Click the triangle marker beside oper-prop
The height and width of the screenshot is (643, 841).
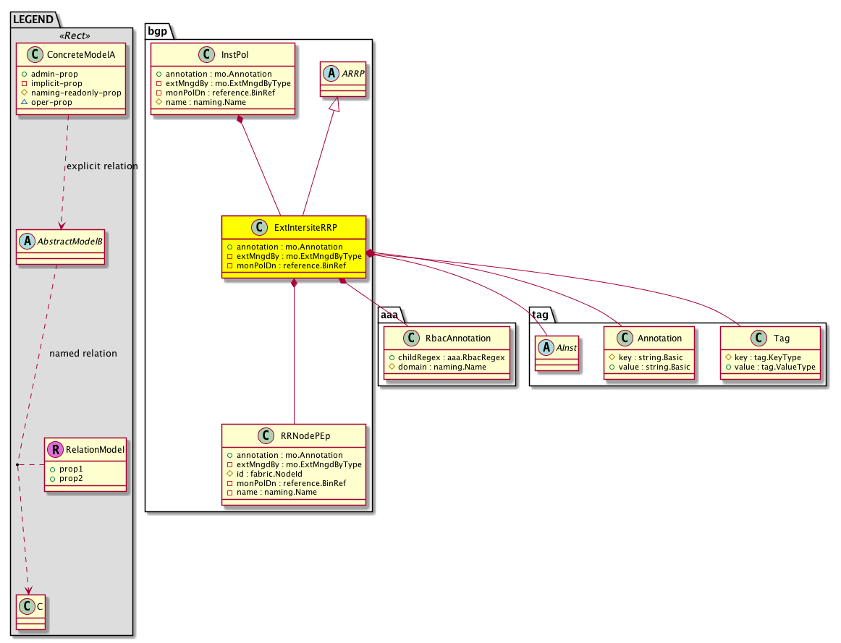click(24, 103)
